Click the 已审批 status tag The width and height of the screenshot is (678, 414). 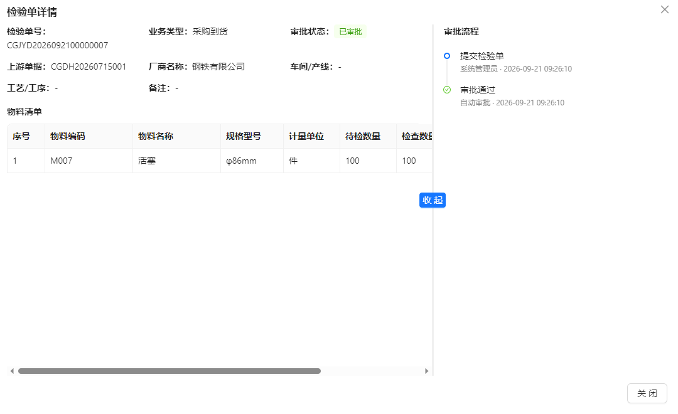point(350,31)
